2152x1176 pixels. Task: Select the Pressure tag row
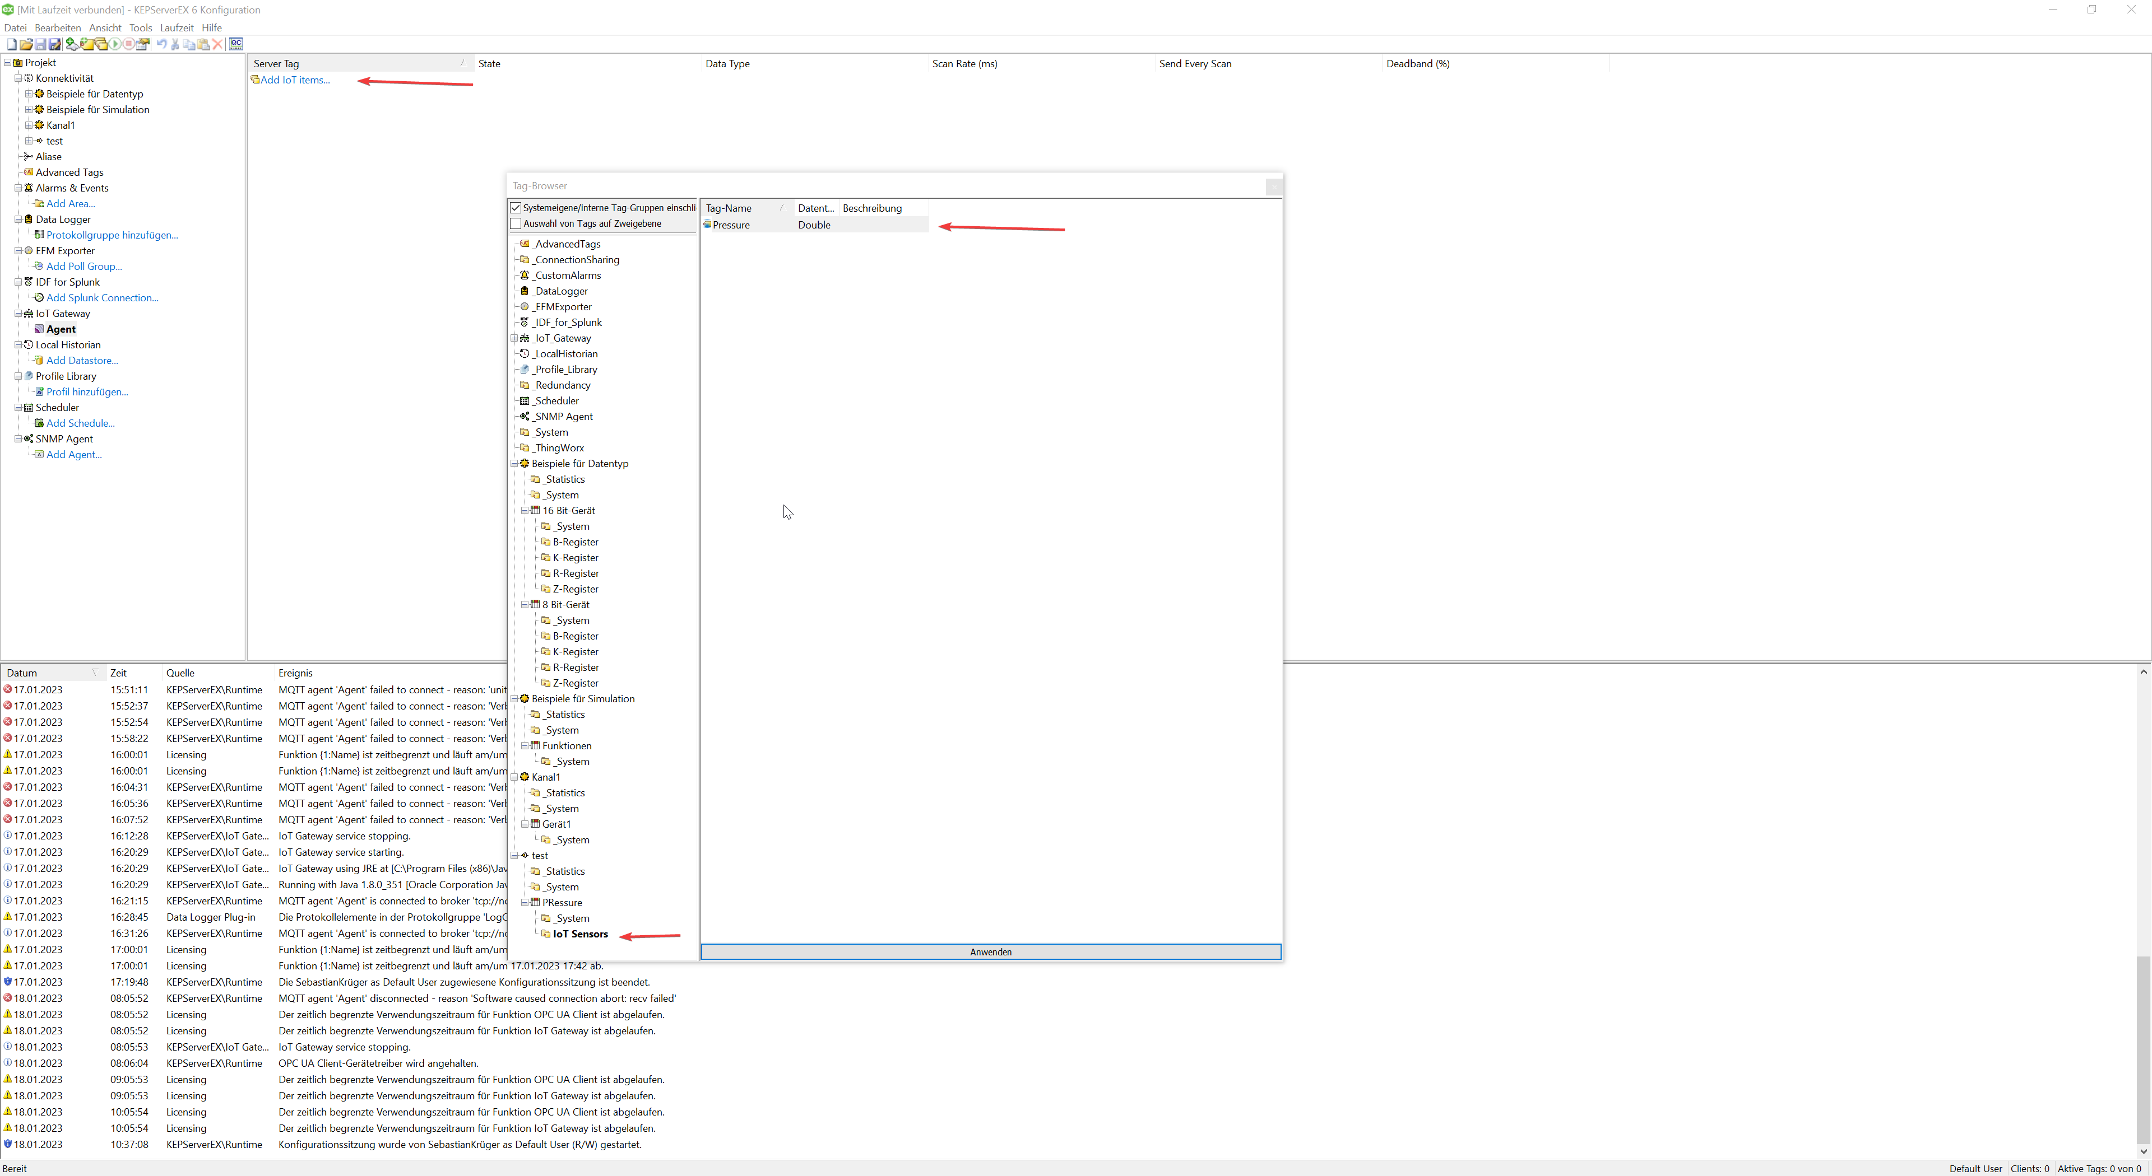[x=731, y=225]
